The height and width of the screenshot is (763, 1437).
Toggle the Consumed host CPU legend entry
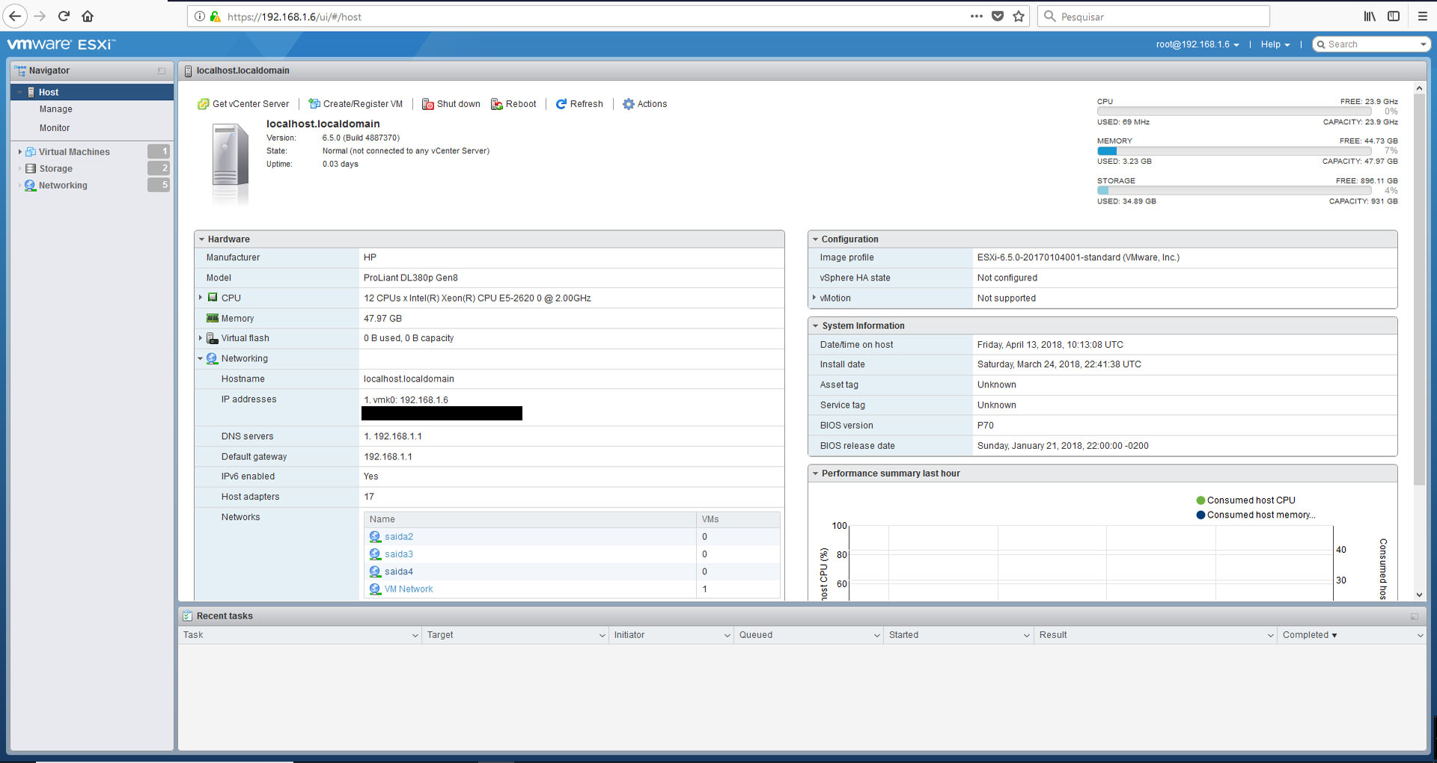[x=1245, y=500]
